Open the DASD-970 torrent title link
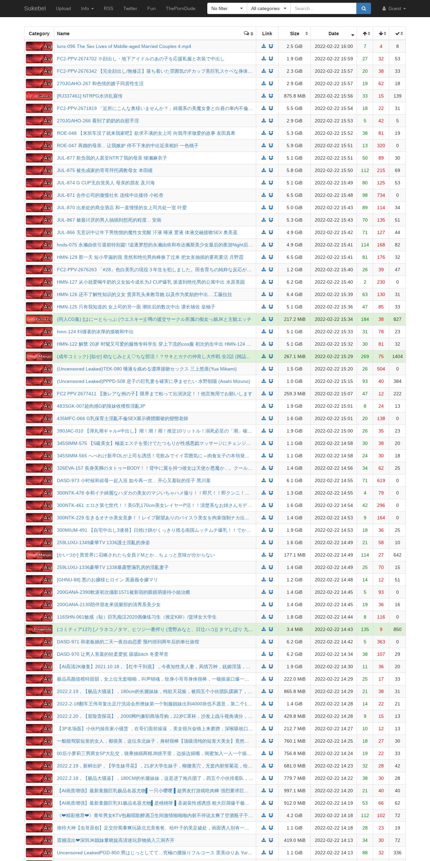The height and width of the screenshot is (861, 430). (x=113, y=654)
